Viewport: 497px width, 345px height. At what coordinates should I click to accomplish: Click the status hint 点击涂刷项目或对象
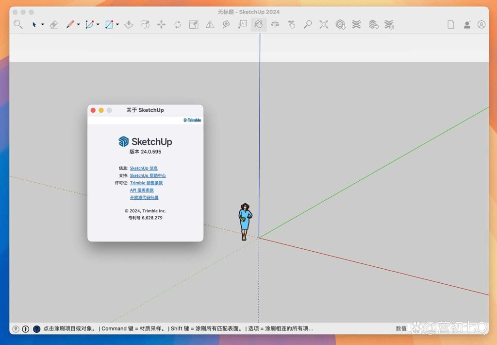coord(69,328)
